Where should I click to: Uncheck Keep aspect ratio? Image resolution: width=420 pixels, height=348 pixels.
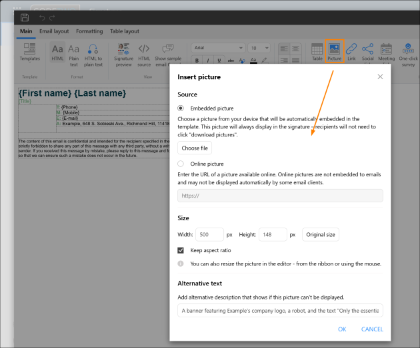(181, 250)
